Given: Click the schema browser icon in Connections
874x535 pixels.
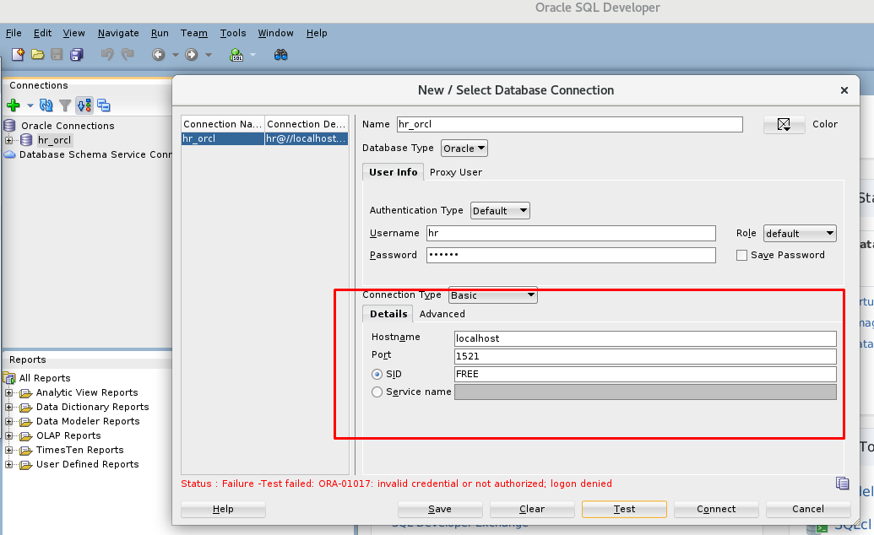Looking at the screenshot, I should click(84, 105).
